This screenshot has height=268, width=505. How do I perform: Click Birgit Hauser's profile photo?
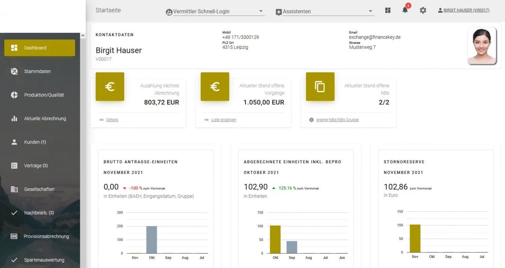pyautogui.click(x=482, y=46)
